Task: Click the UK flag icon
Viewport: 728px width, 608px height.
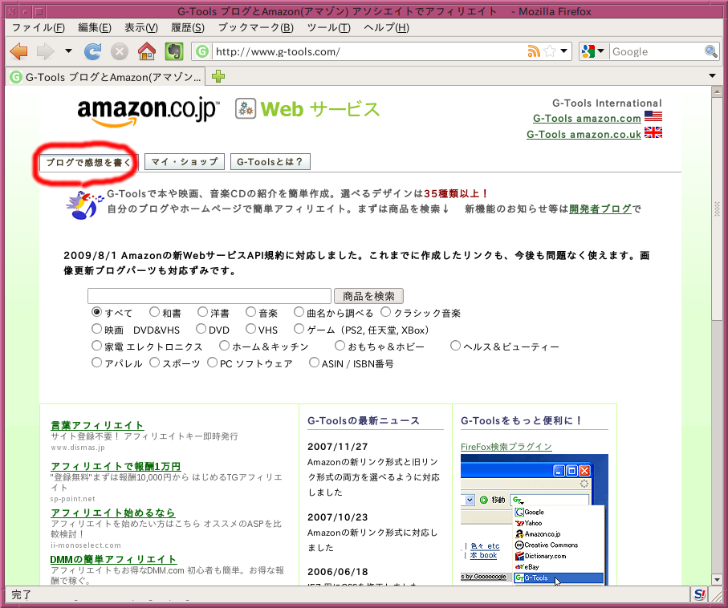Action: [x=653, y=132]
